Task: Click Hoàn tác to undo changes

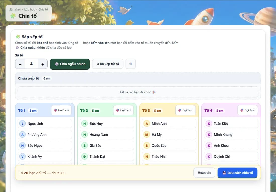Action: click(204, 173)
